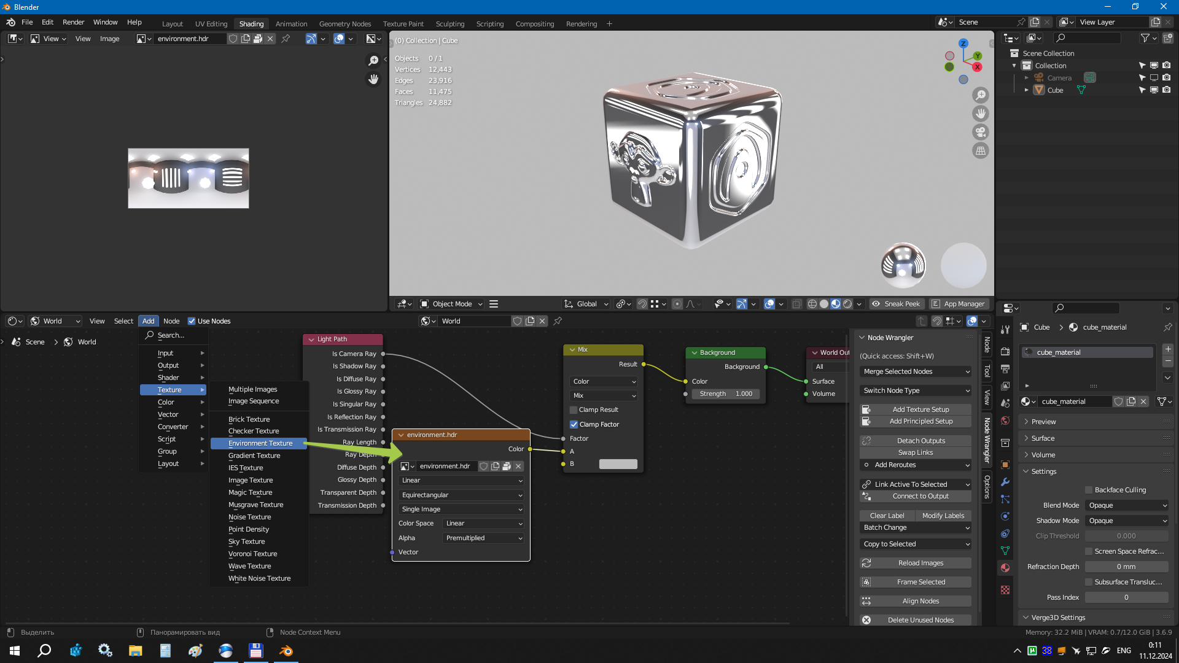The width and height of the screenshot is (1179, 663).
Task: Click the zoom icon in 3D viewport
Action: pos(981,95)
